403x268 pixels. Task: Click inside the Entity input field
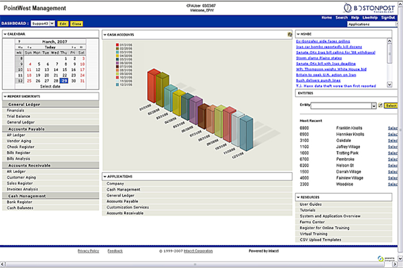341,106
